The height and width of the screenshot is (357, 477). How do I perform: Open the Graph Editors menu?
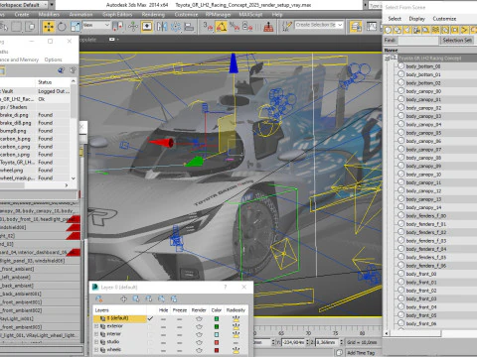[117, 15]
